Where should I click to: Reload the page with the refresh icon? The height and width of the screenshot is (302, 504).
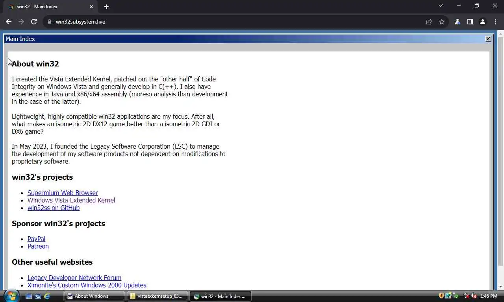(x=34, y=22)
